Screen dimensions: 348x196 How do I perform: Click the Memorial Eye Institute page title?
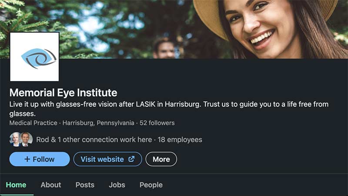coord(64,93)
